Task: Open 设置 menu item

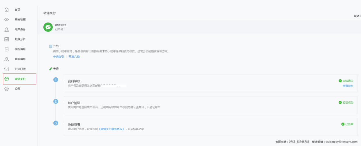Action: 17,89
